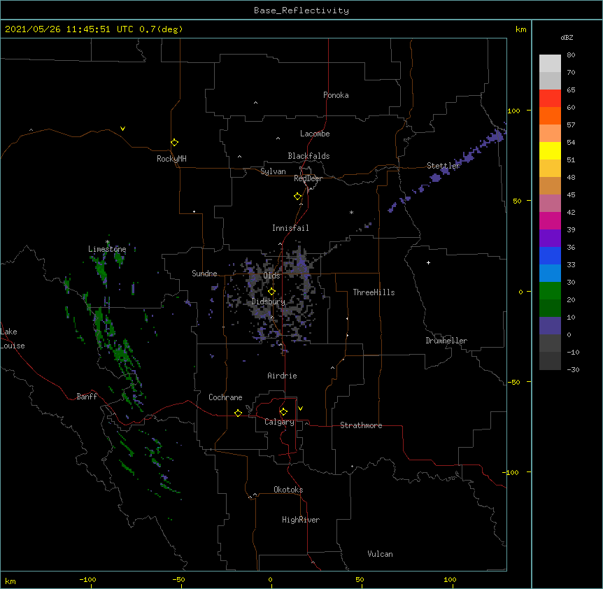The image size is (603, 589).
Task: Click the white plus marker northeast of Drumheller
Action: (x=428, y=262)
